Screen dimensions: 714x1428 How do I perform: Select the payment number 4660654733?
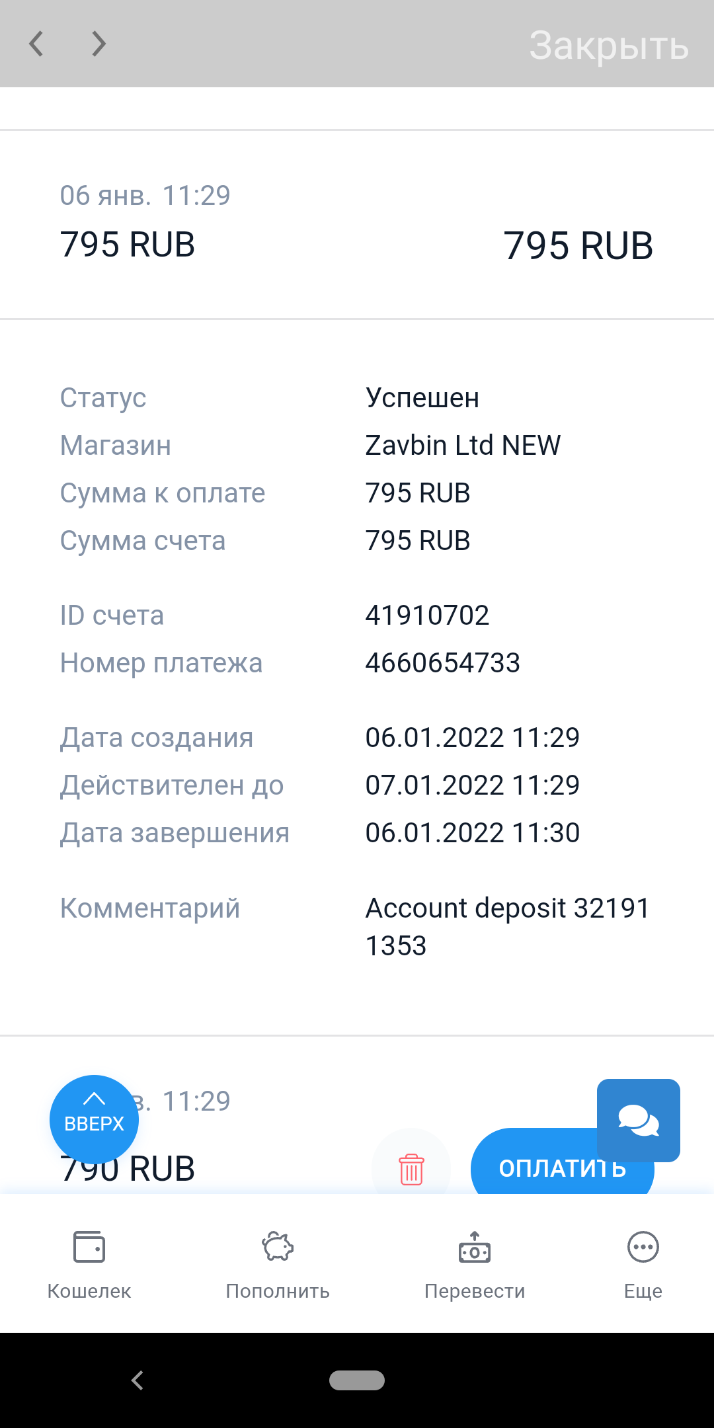(x=443, y=663)
